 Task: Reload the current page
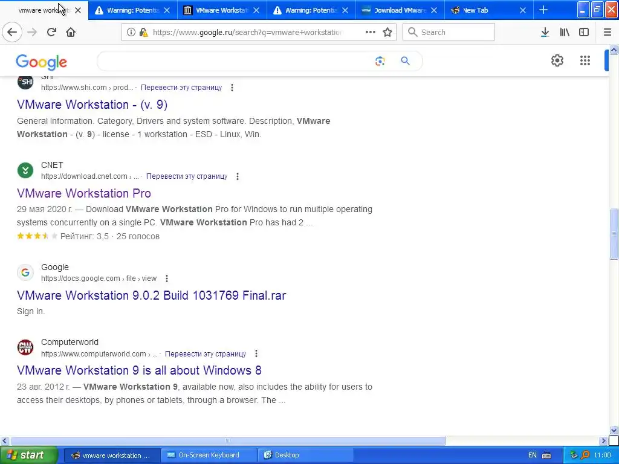[x=51, y=32]
